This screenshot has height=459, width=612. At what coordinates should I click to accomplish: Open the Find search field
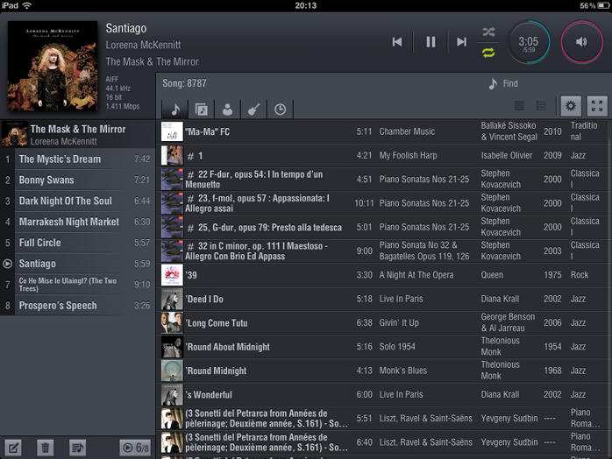[504, 83]
